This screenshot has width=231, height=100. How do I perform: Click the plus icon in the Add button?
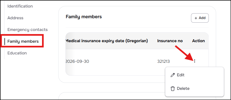pyautogui.click(x=196, y=18)
